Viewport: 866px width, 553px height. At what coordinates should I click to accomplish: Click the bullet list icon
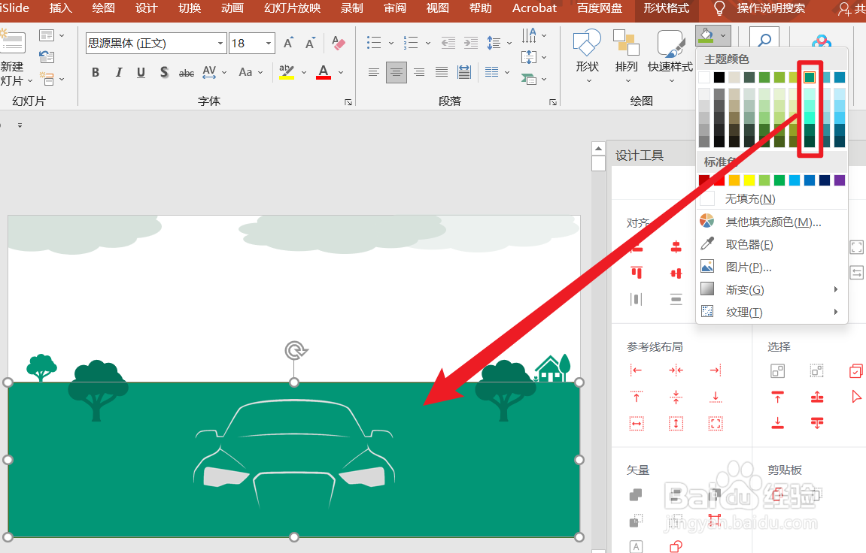coord(374,43)
